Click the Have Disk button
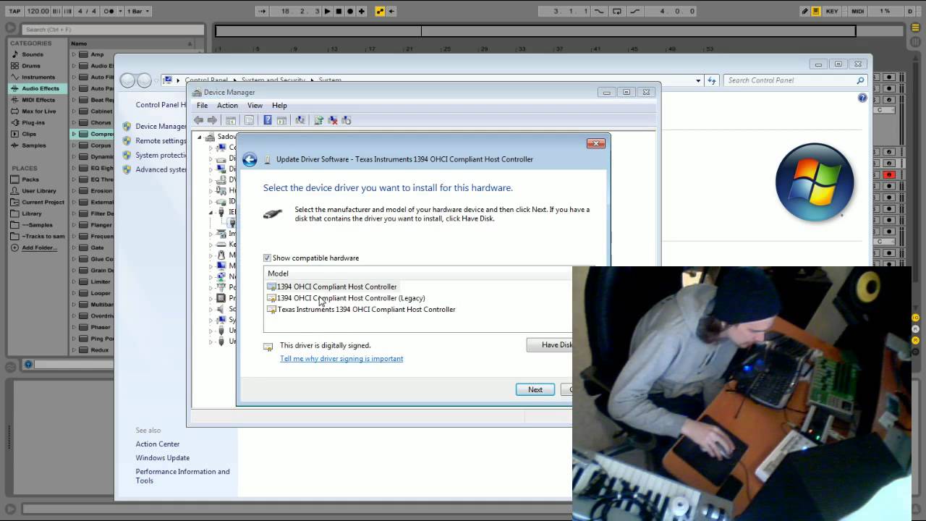Screen dimensions: 926x521 coord(550,345)
